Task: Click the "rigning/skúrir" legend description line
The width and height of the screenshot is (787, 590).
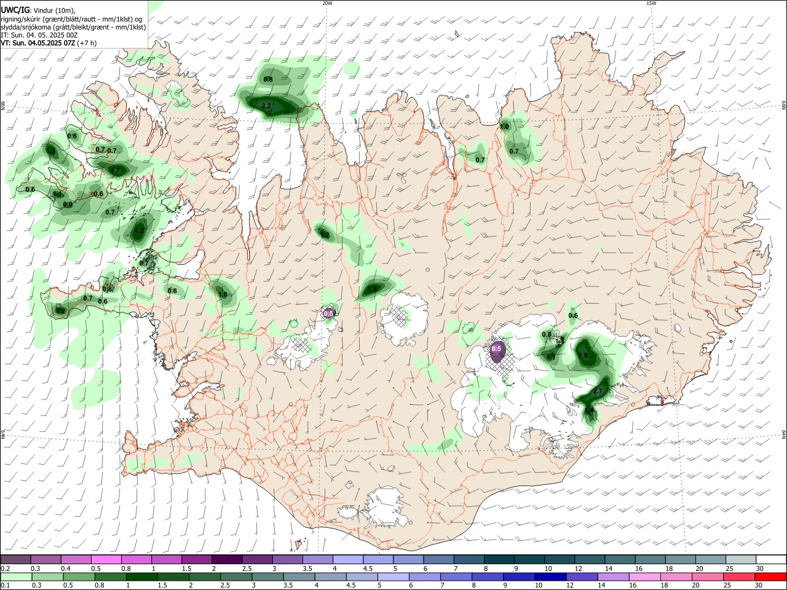Action: point(72,19)
